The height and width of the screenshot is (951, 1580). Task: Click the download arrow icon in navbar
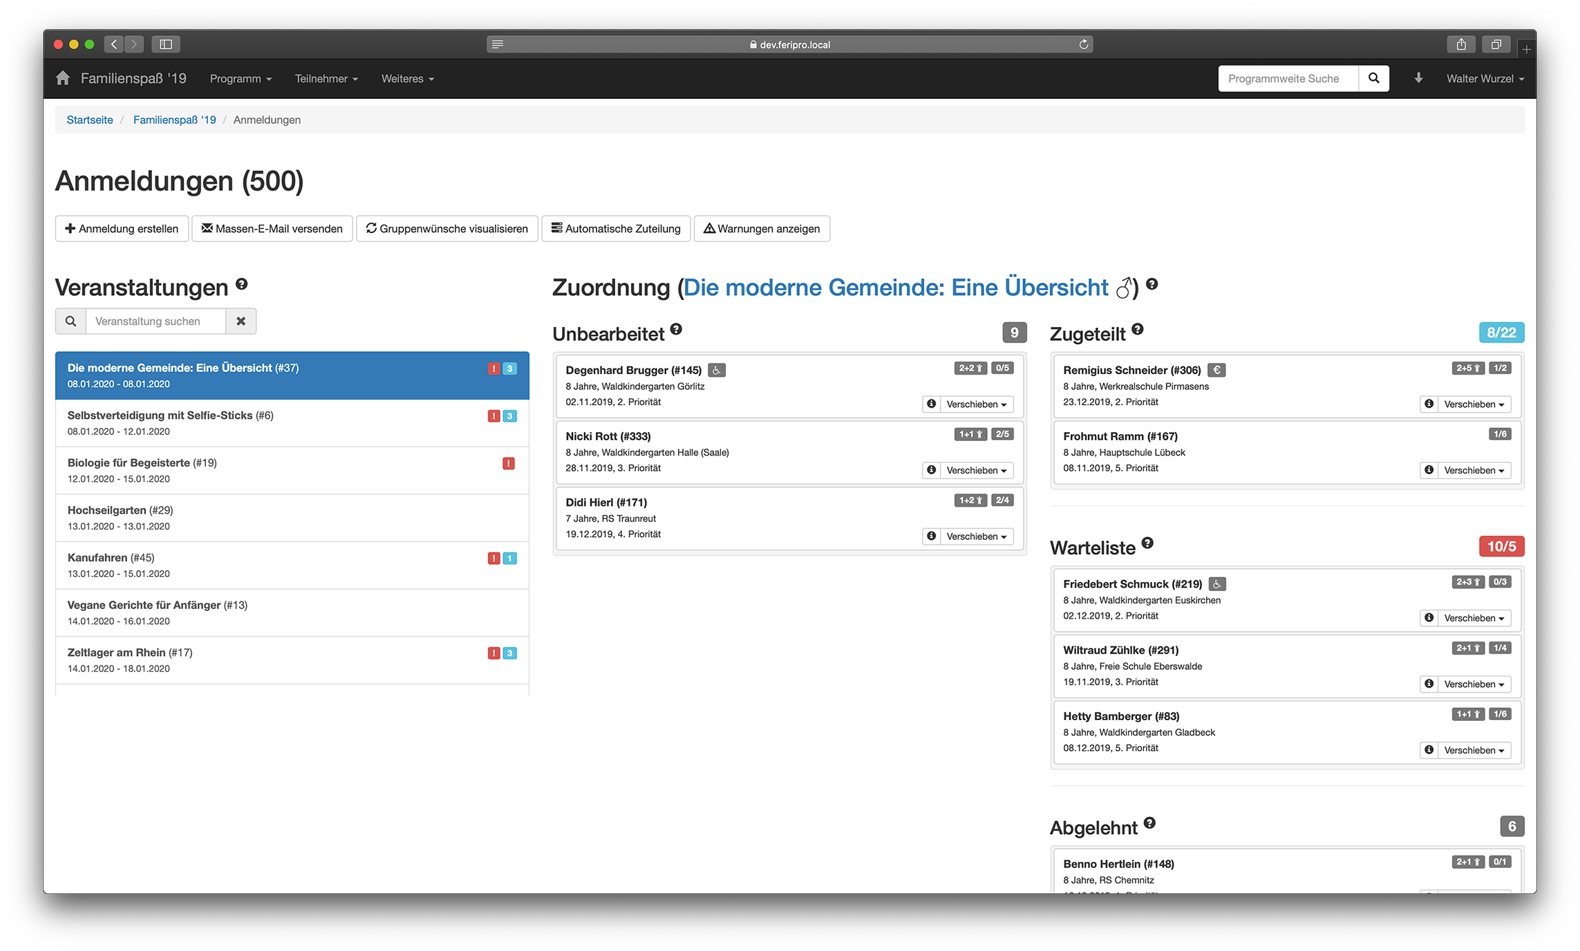point(1418,78)
